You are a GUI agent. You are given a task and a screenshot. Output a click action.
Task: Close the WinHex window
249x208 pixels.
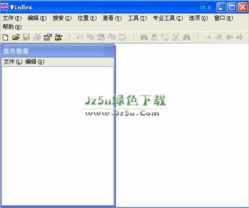click(x=243, y=7)
